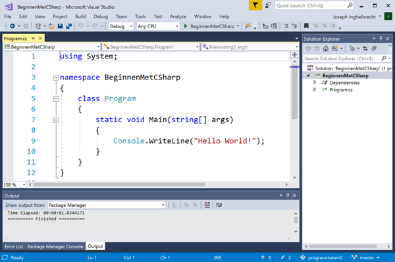Image resolution: width=395 pixels, height=262 pixels.
Task: Click the Clear All output icon
Action: tap(207, 205)
